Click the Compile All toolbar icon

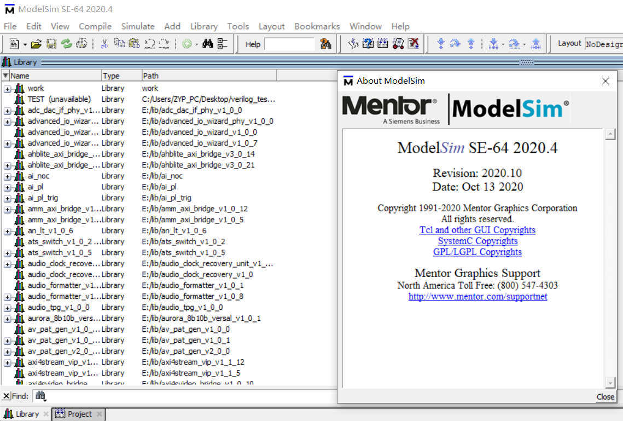tap(383, 44)
